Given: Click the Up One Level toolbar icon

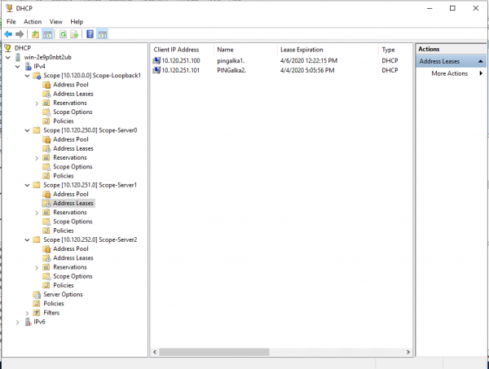Looking at the screenshot, I should [35, 34].
